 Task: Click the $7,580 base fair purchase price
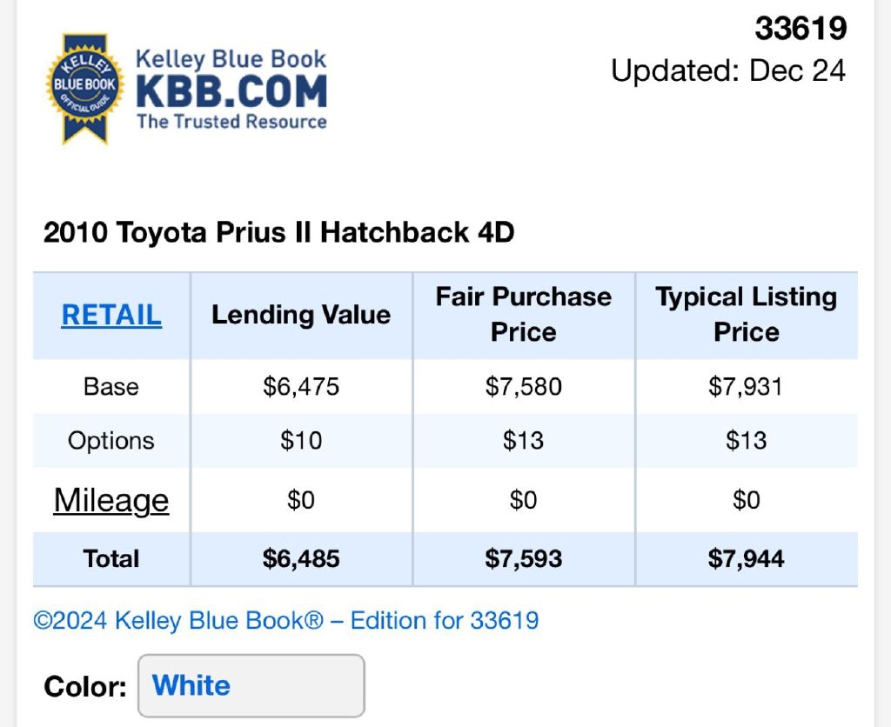point(524,386)
